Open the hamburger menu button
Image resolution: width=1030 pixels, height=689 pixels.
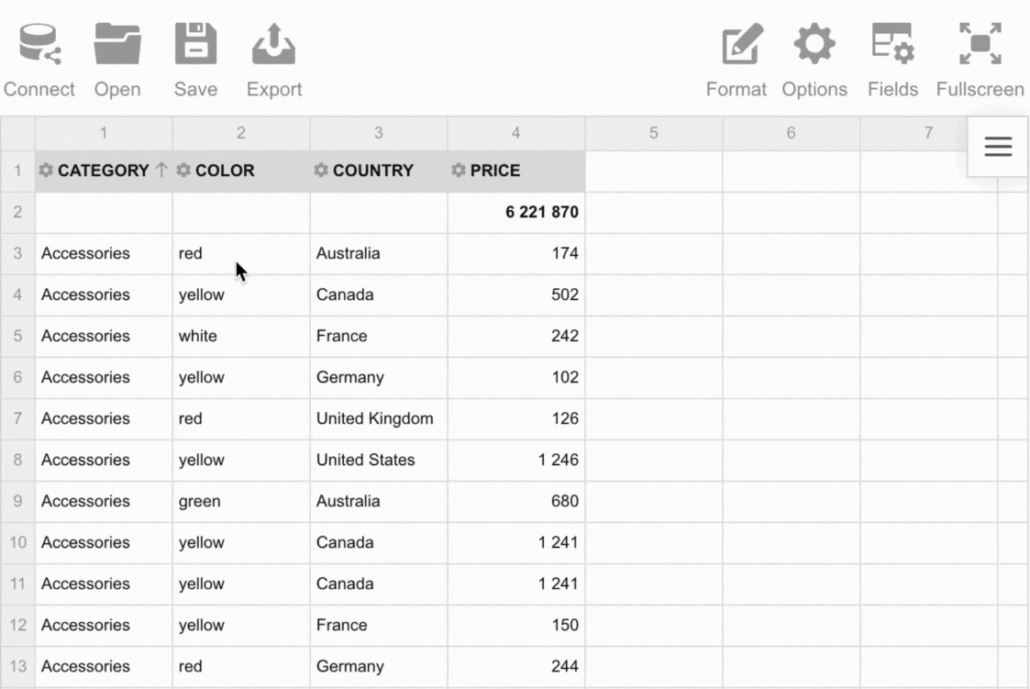coord(998,147)
